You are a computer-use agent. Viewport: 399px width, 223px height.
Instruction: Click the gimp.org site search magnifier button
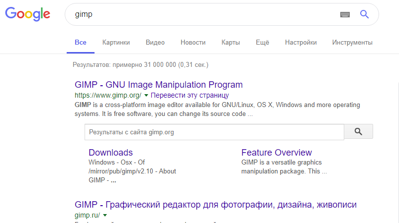[358, 131]
